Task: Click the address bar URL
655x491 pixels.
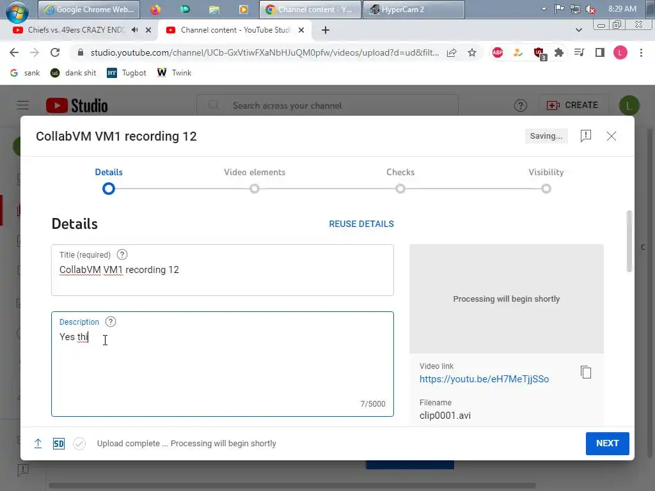Action: pyautogui.click(x=264, y=52)
